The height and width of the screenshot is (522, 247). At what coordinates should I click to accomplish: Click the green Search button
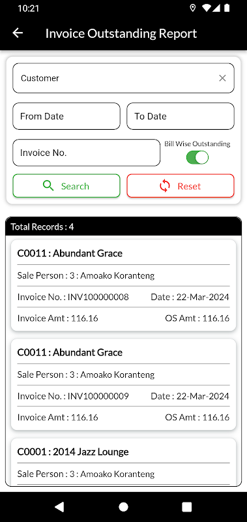pyautogui.click(x=66, y=186)
